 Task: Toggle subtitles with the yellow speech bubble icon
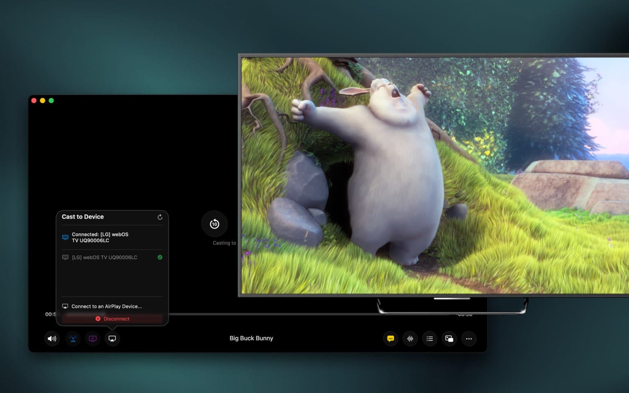(x=390, y=339)
